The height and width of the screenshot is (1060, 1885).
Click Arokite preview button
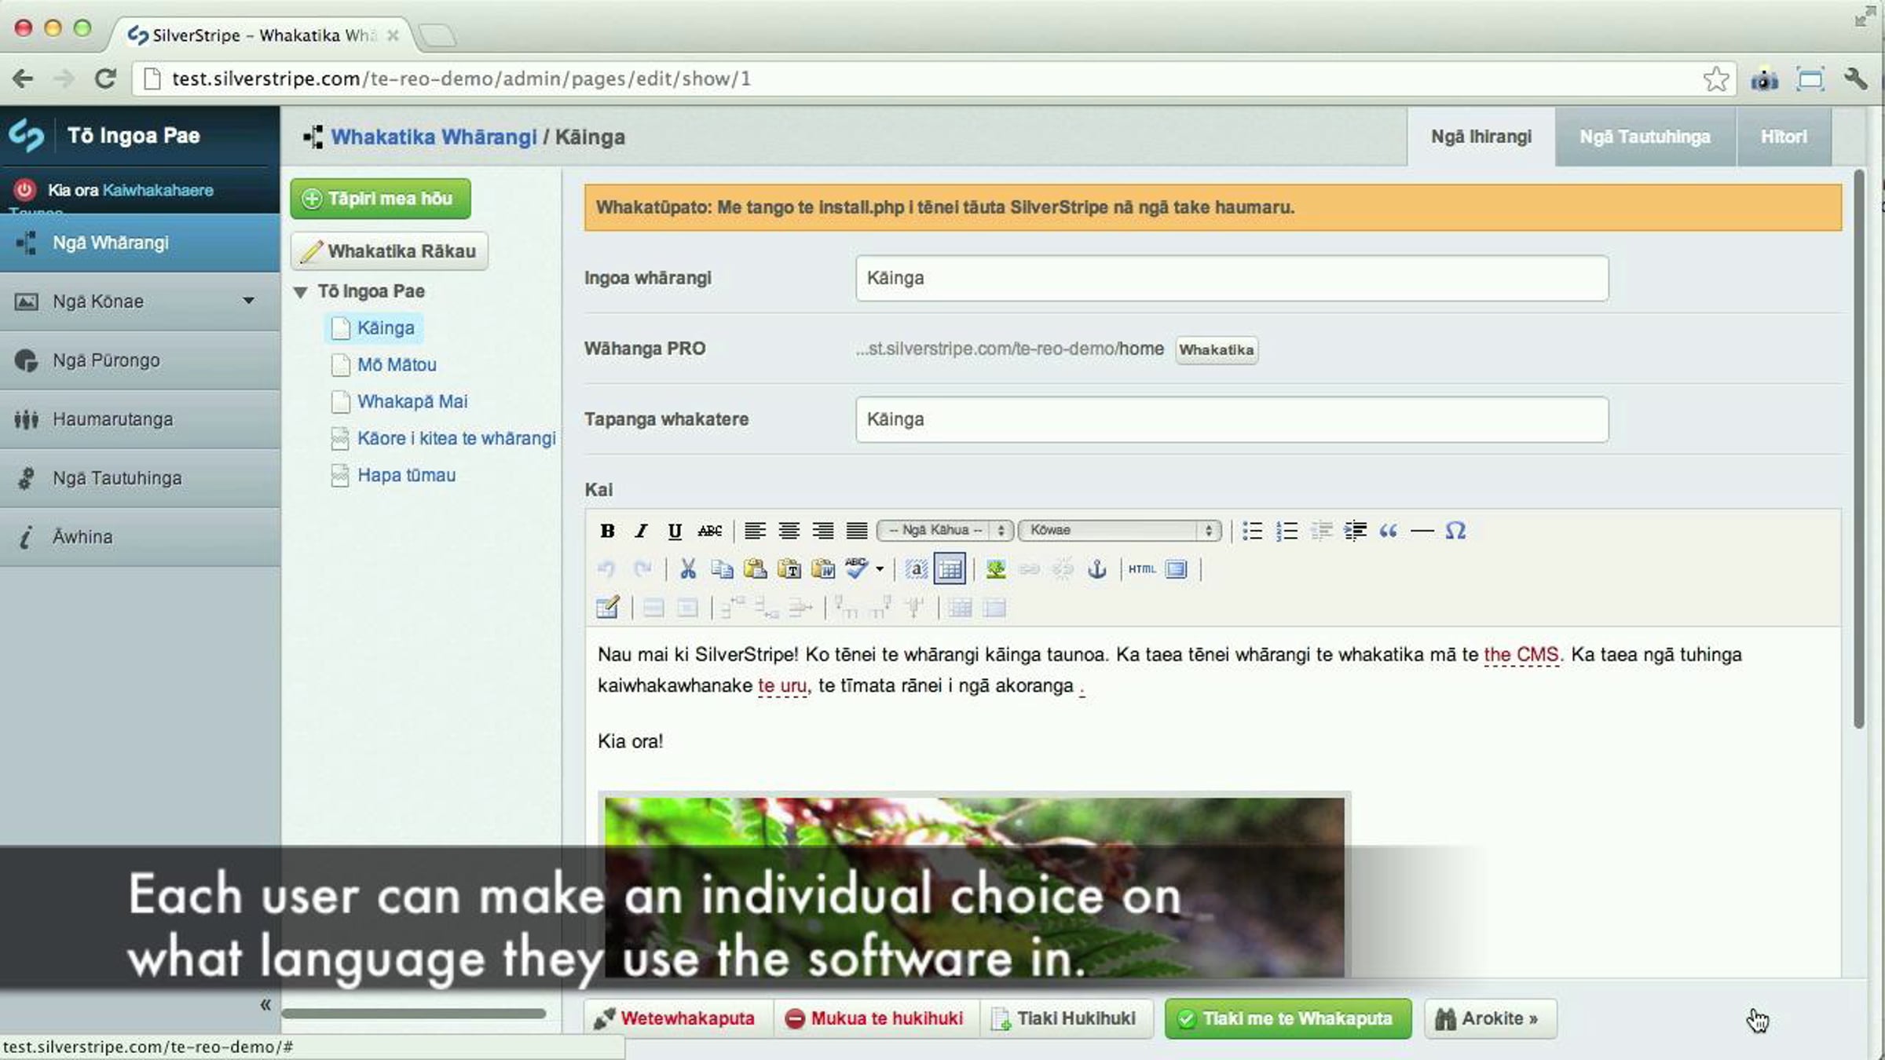(x=1490, y=1018)
